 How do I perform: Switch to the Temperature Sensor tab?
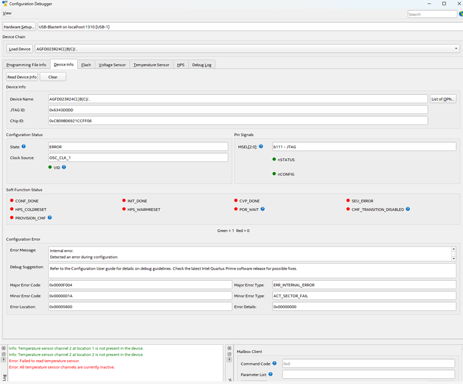point(151,65)
